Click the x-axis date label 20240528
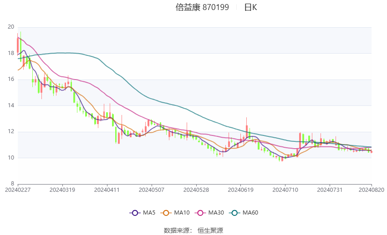The height and width of the screenshot is (235, 387). (x=196, y=190)
